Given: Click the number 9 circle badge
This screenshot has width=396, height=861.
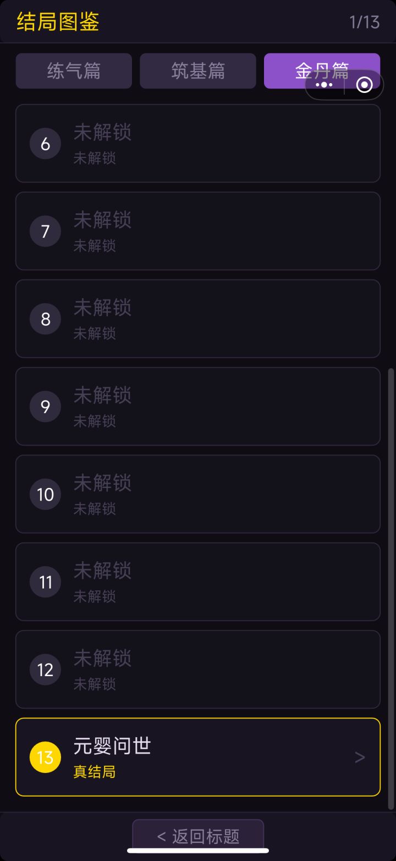Looking at the screenshot, I should [45, 407].
